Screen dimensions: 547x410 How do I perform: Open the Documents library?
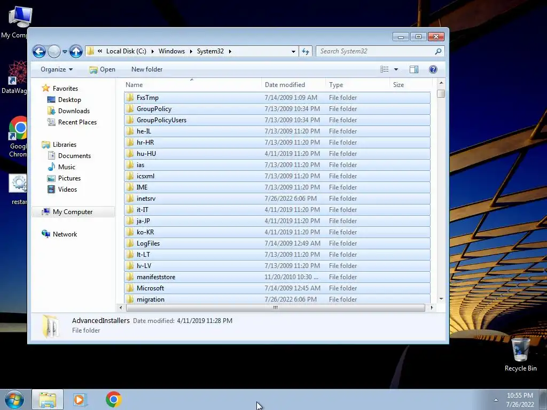tap(74, 156)
